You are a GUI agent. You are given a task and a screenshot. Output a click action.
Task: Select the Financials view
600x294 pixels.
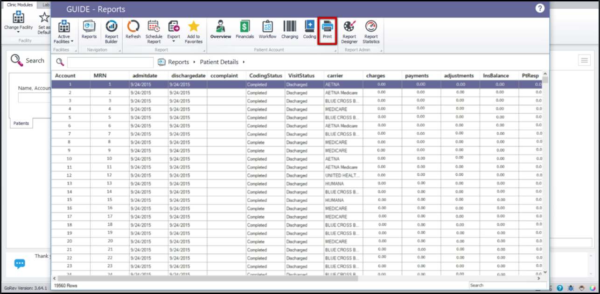tap(245, 30)
